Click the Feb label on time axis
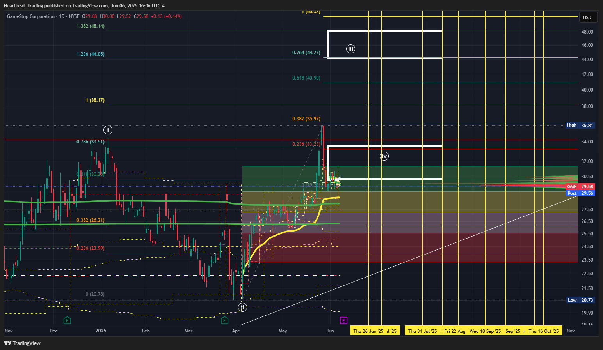Viewport: 603px width, 350px height. point(146,331)
